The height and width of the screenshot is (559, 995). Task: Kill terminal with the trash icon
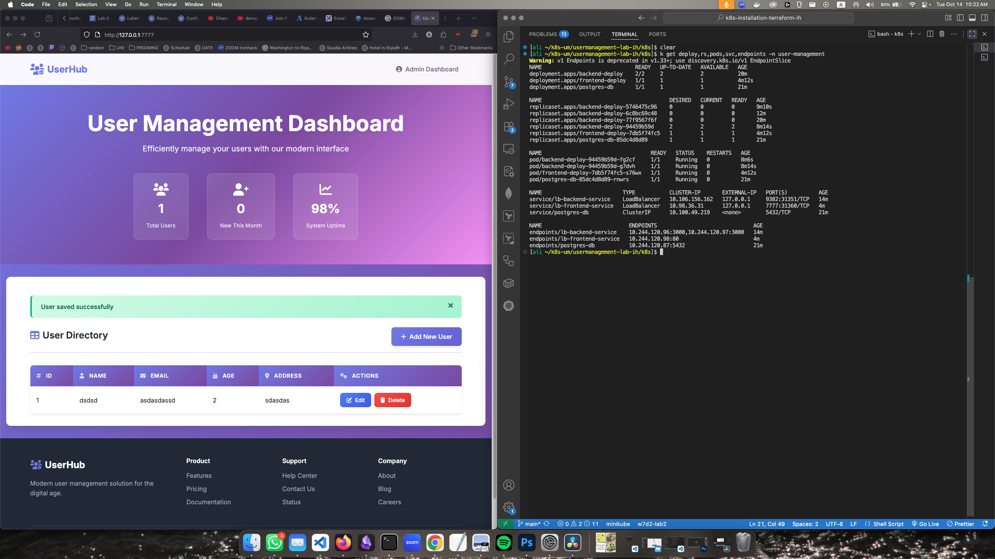click(942, 34)
